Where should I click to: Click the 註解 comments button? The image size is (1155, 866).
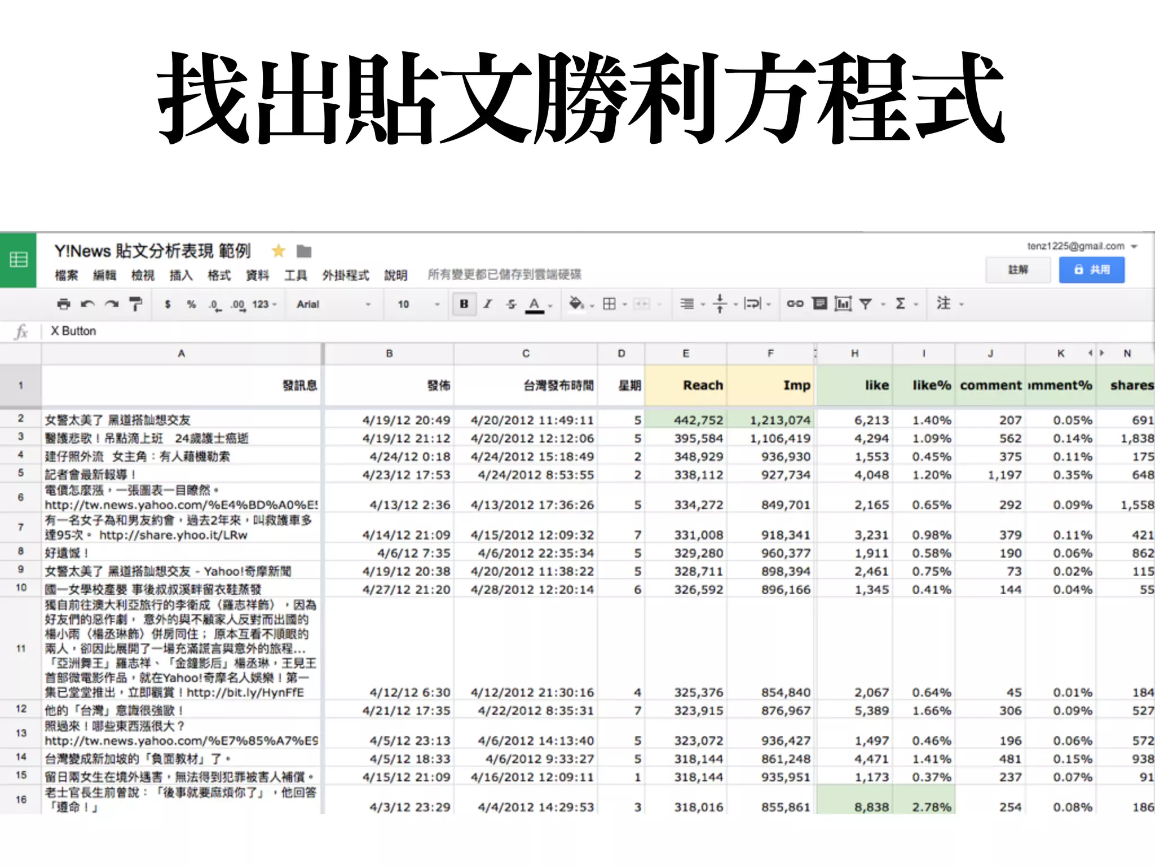[x=1018, y=269]
